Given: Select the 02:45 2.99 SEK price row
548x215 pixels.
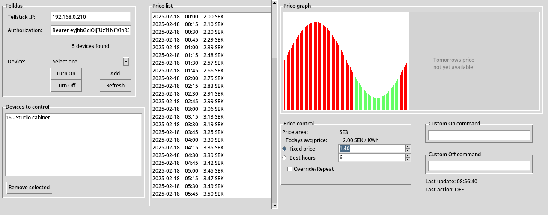Looking at the screenshot, I should click(211, 101).
